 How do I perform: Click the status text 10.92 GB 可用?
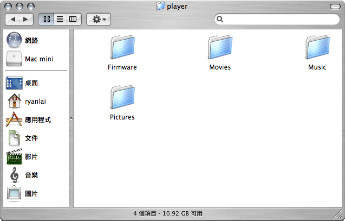click(183, 213)
